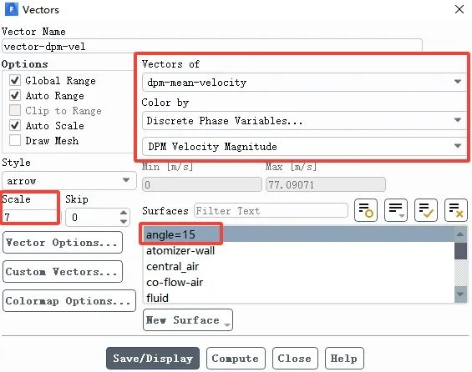Screen dimensions: 472x372
Task: Click the Surfaces Filter Text field
Action: (271, 210)
